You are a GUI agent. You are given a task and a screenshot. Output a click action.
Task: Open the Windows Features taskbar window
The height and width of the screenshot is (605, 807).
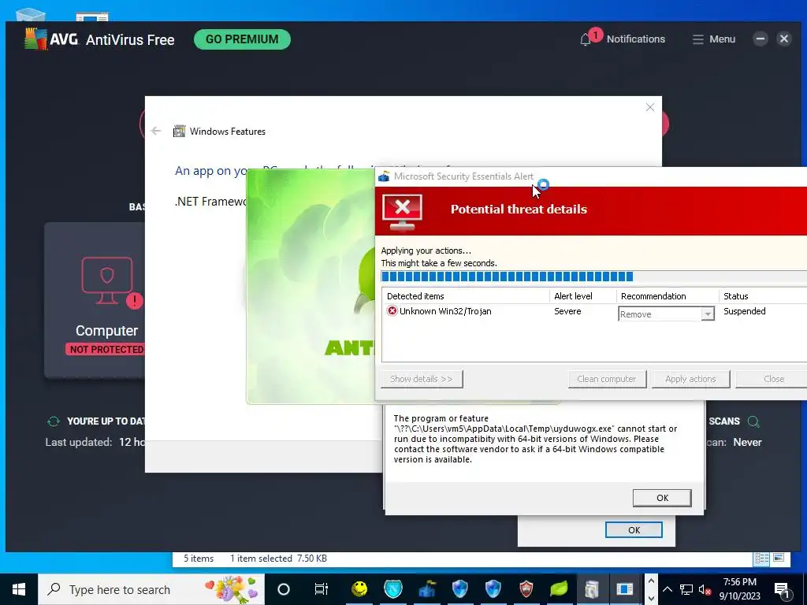624,589
